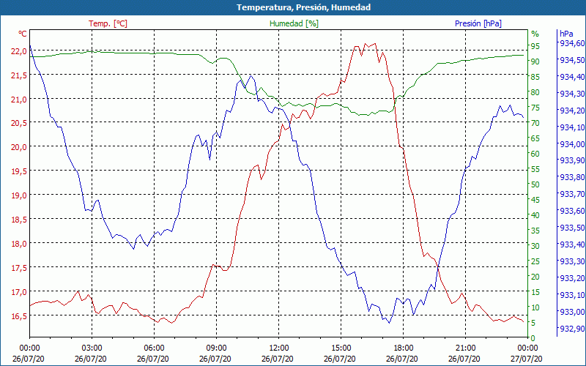586x366 pixels.
Task: Click the '933,10' pressure axis value
Action: point(572,295)
